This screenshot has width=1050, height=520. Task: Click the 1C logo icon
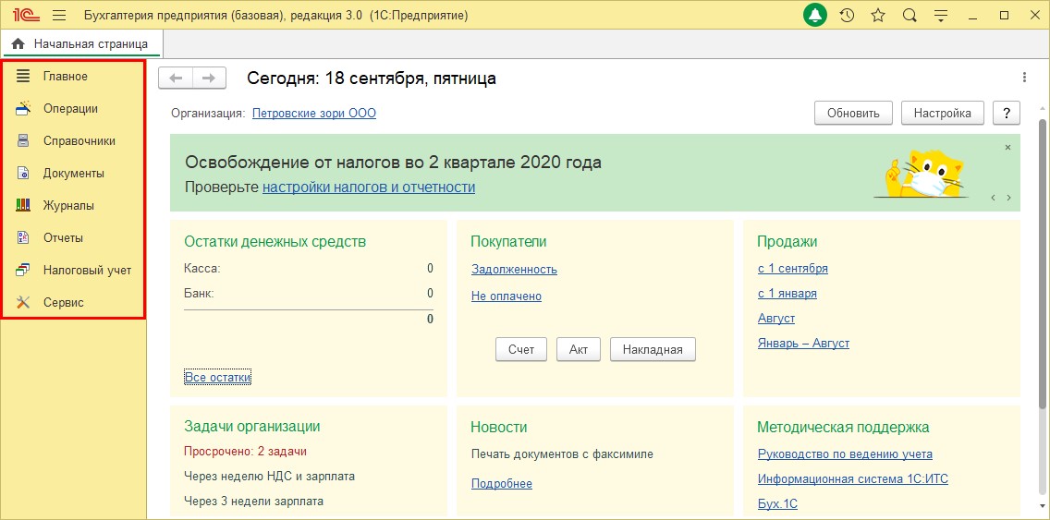[24, 15]
